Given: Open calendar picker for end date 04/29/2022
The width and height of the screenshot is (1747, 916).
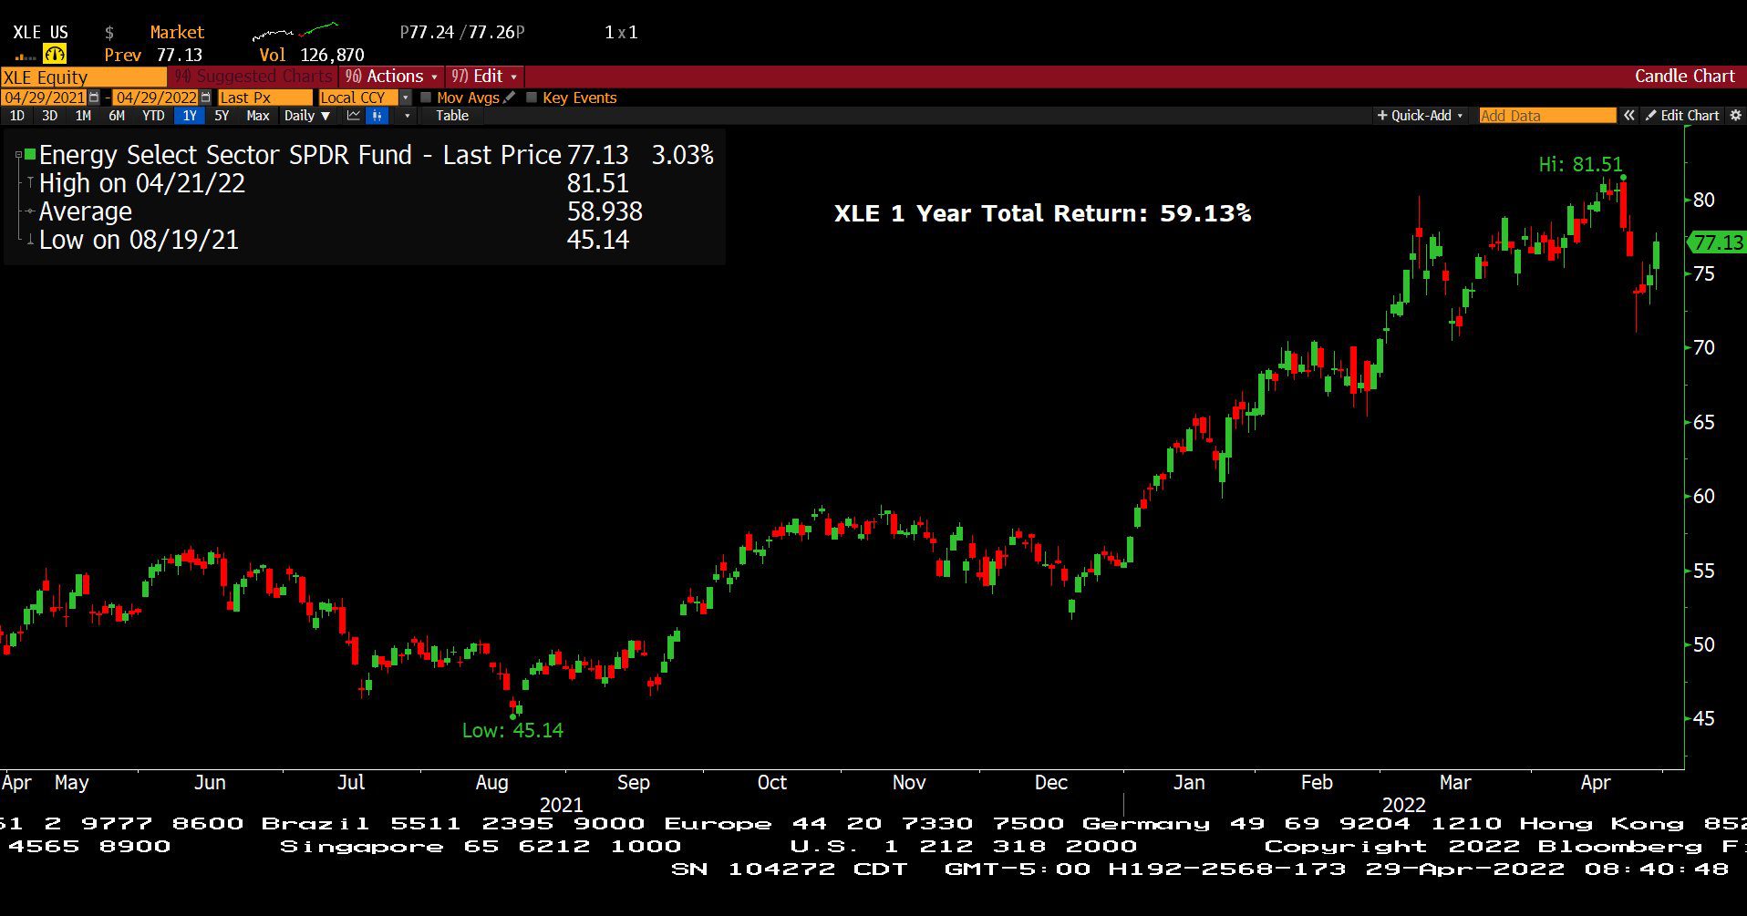Looking at the screenshot, I should pyautogui.click(x=205, y=98).
